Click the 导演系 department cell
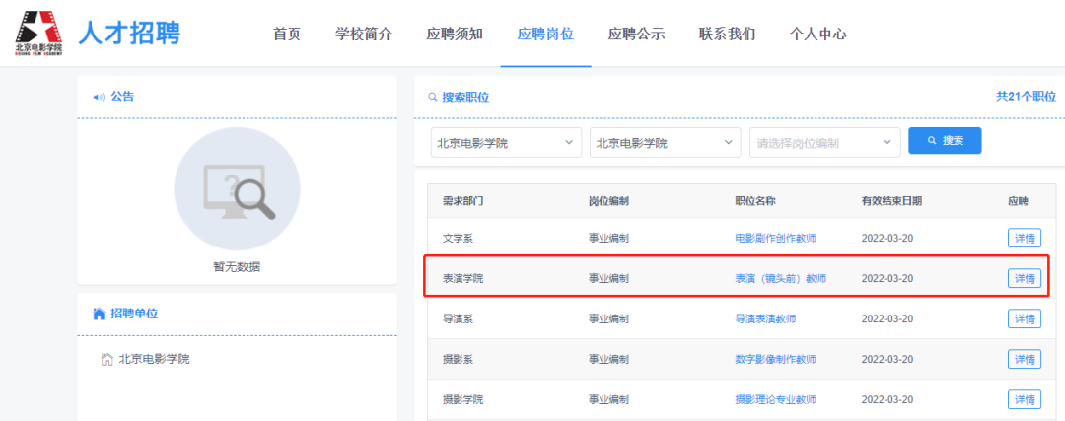 pos(458,318)
